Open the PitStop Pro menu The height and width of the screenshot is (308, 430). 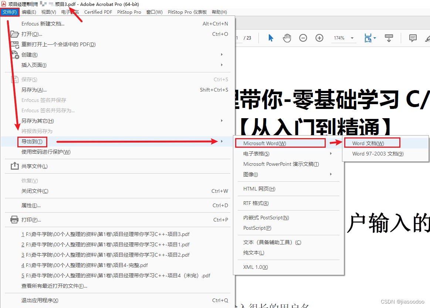pyautogui.click(x=129, y=12)
